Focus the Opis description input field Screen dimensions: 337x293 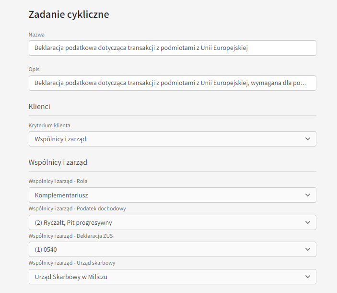pos(173,83)
